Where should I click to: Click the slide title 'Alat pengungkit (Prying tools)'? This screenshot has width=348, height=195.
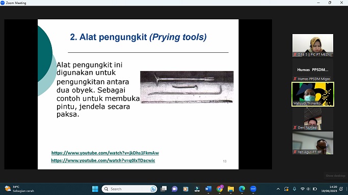pyautogui.click(x=138, y=37)
